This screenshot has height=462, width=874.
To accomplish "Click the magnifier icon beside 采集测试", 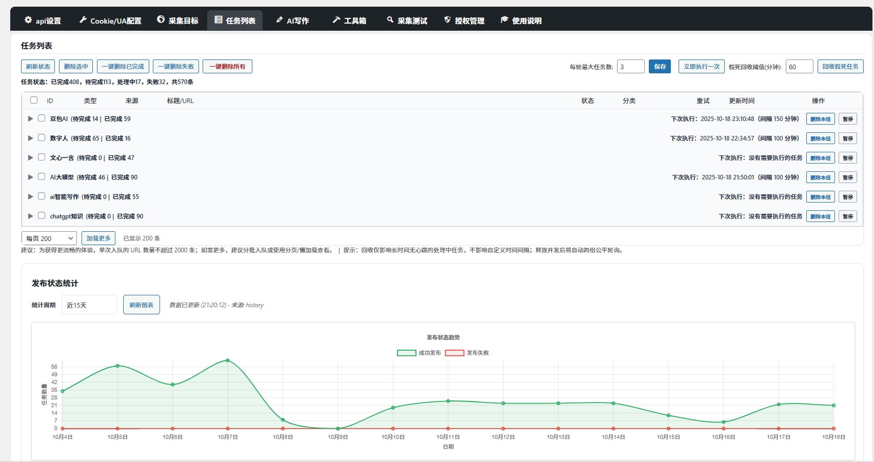I will [x=390, y=20].
